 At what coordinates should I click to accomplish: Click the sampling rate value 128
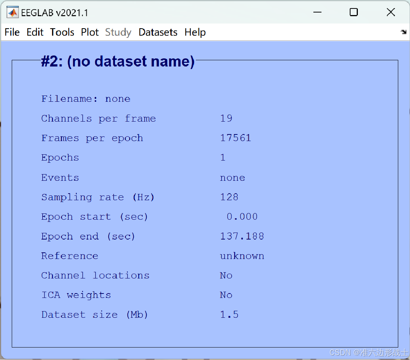coord(229,197)
